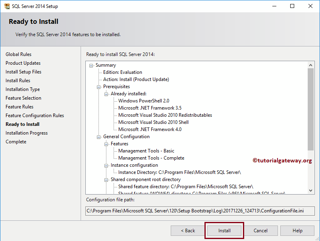Screen dimensions: 320x241
Task: Click the vertical scrollbar thumb in summary
Action: click(x=310, y=109)
